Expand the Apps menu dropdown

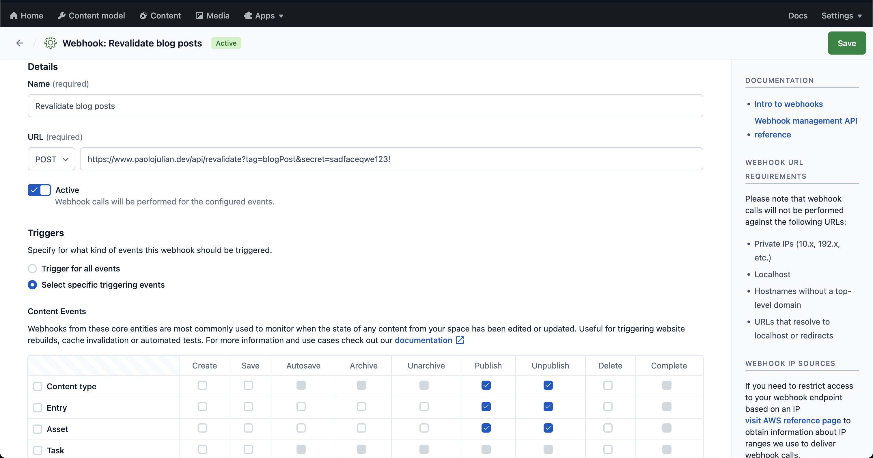coord(264,16)
